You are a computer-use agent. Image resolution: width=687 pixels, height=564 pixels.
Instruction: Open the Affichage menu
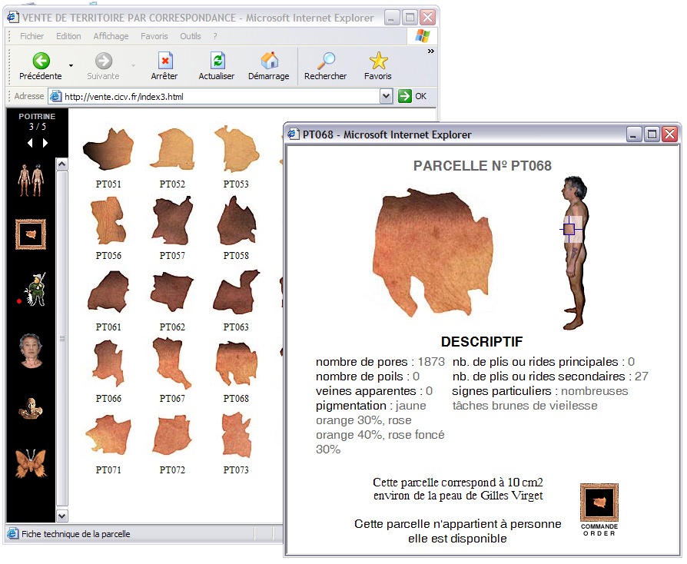111,36
